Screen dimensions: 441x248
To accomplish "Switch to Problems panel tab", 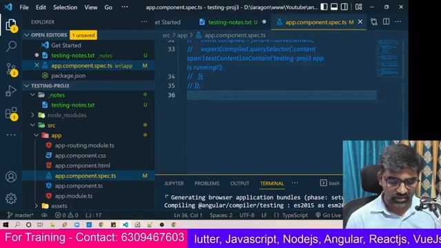I will click(207, 183).
